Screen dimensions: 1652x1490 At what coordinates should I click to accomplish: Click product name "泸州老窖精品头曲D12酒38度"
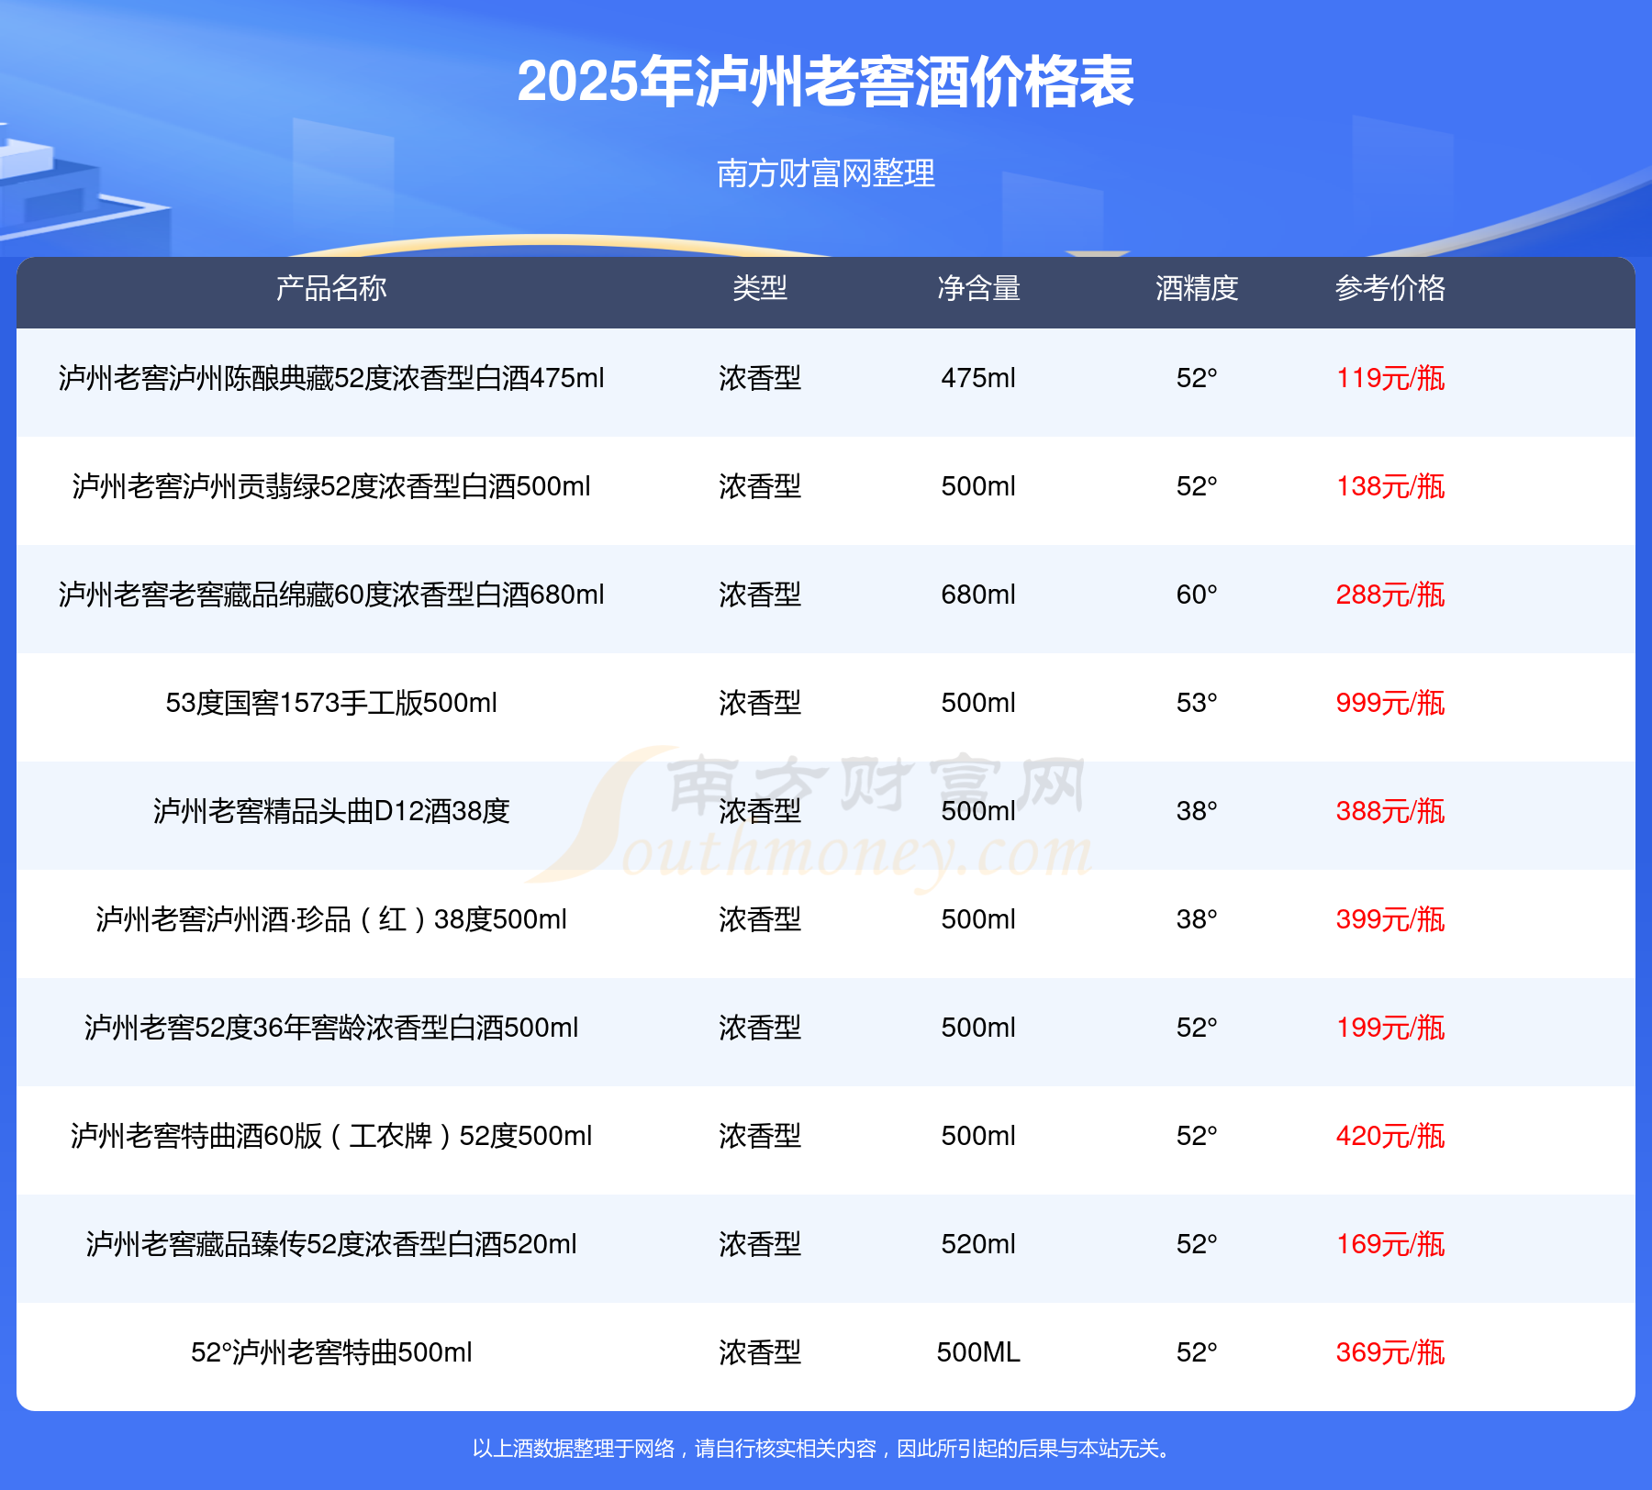(331, 811)
